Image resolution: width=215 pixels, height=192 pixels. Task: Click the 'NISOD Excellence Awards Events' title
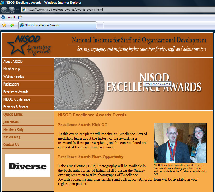pyautogui.click(x=92, y=115)
